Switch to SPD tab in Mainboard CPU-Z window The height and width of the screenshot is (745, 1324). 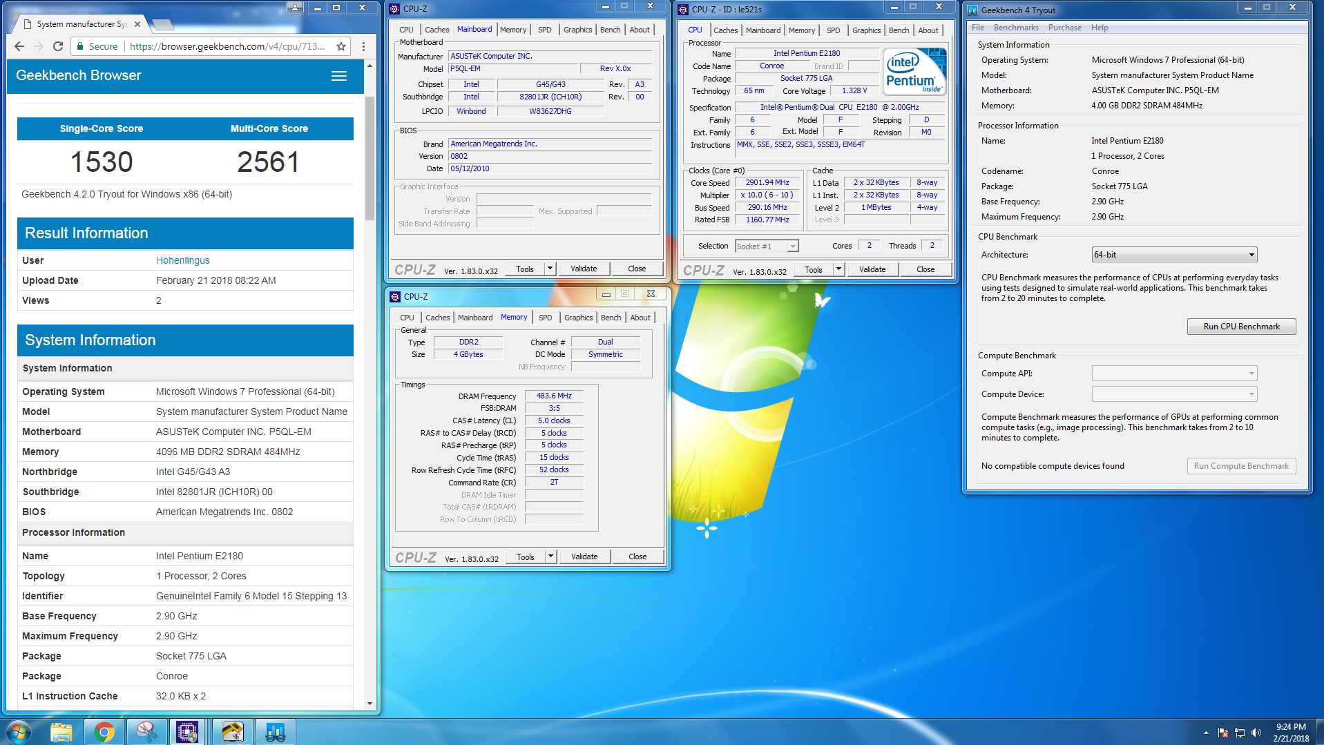click(x=545, y=30)
